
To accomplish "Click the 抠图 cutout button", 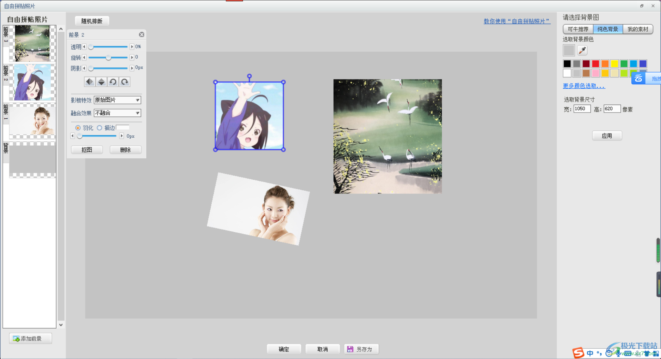I will pos(87,150).
